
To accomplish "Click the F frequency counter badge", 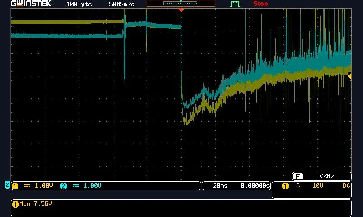I will [x=298, y=176].
